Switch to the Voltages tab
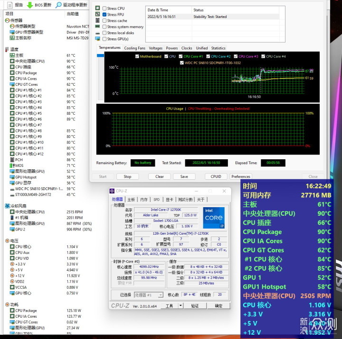The height and width of the screenshot is (339, 342). click(x=155, y=48)
